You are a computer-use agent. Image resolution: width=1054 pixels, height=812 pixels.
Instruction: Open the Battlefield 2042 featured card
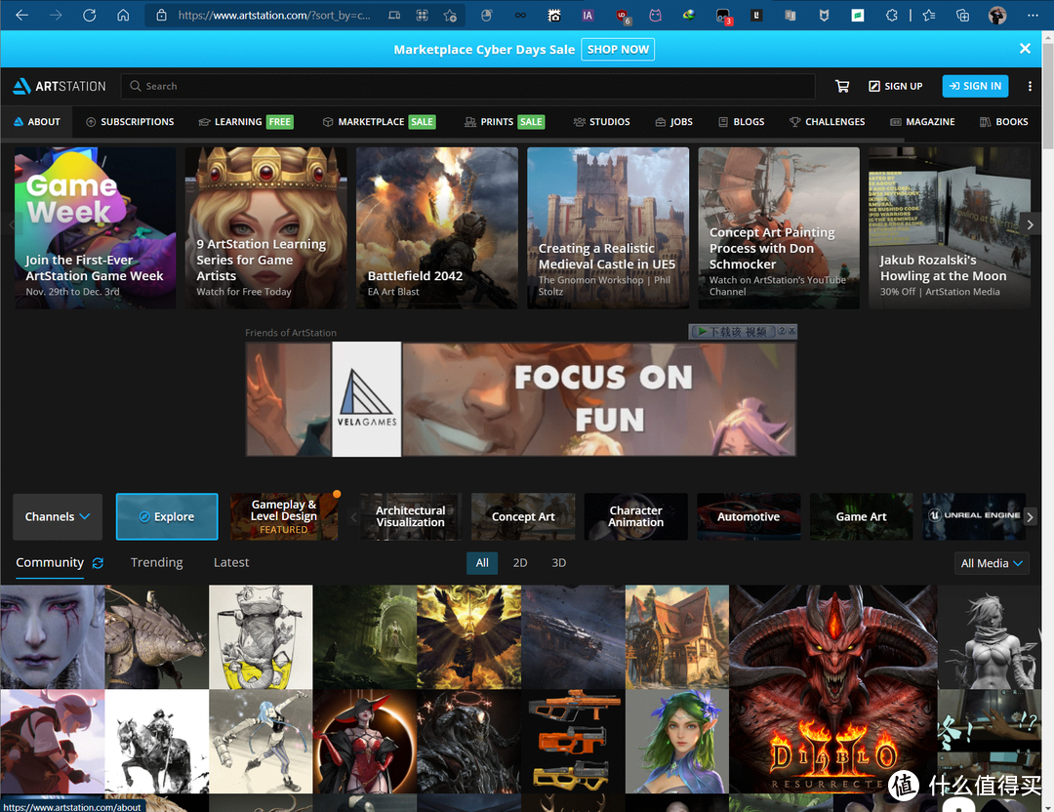[437, 227]
